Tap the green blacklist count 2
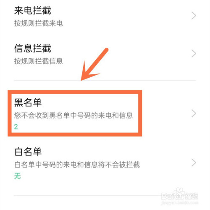Viewport: 210px width, 210px height. coord(16,127)
